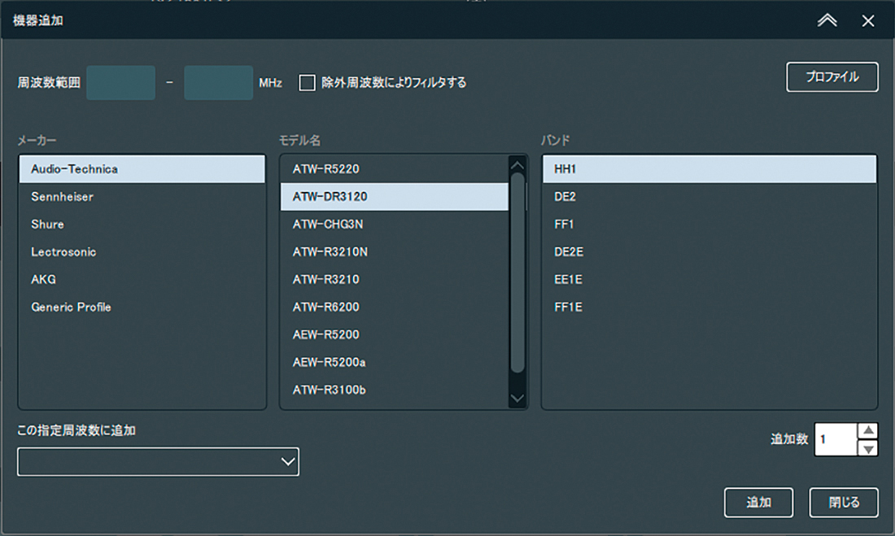Screen dimensions: 895x536
Task: Click the model list scrollbar thumb
Action: 517,272
